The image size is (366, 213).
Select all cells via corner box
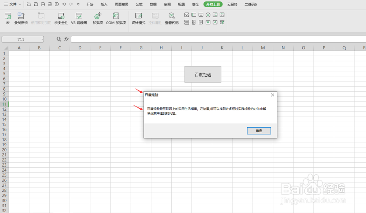pyautogui.click(x=4, y=48)
